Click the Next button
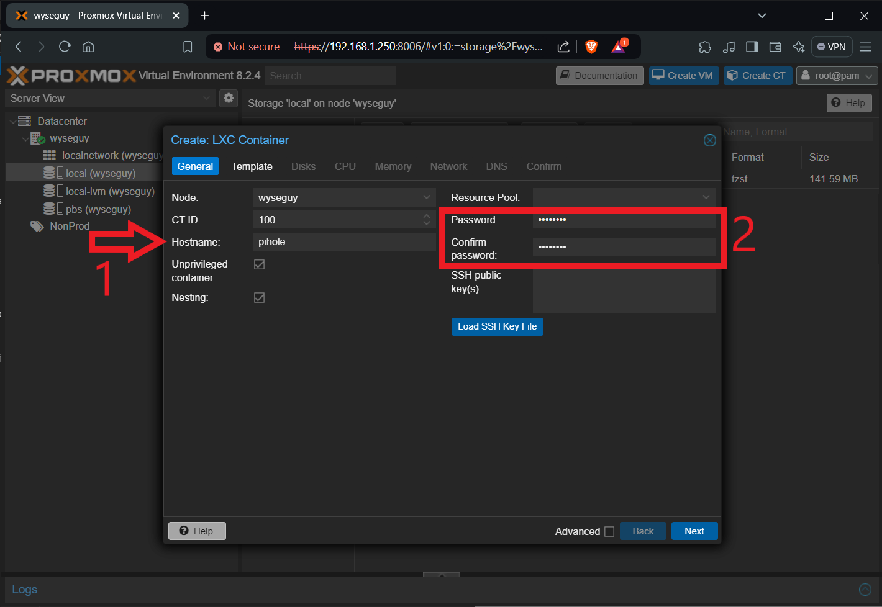 [x=694, y=531]
